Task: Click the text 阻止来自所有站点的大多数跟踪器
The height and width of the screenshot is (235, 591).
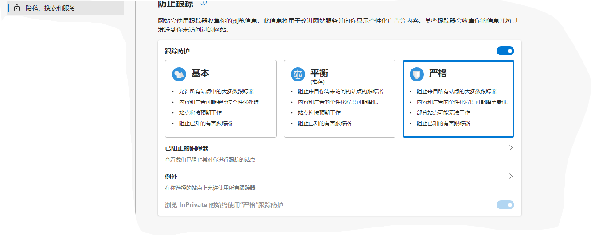Action: tap(457, 91)
